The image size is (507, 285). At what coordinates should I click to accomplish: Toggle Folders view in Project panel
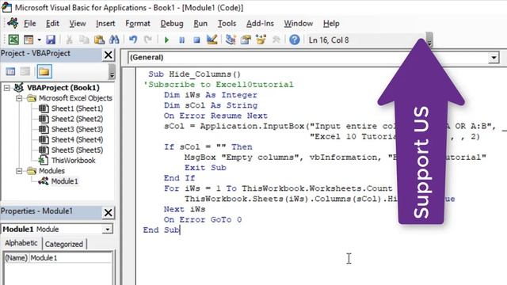coord(44,71)
